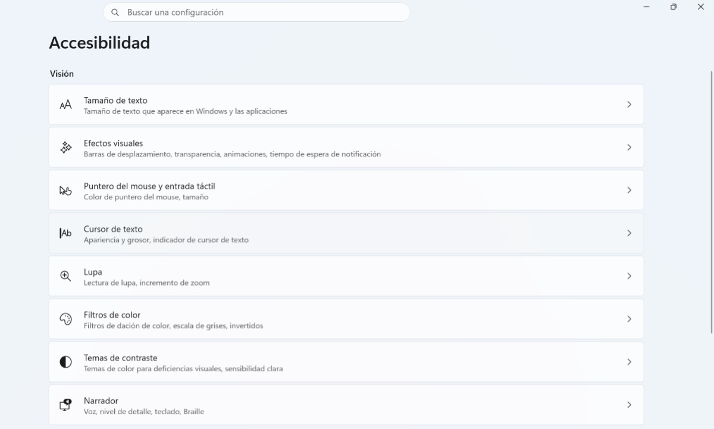This screenshot has width=714, height=429.
Task: Expand Efectos visuales row chevron
Action: 629,148
